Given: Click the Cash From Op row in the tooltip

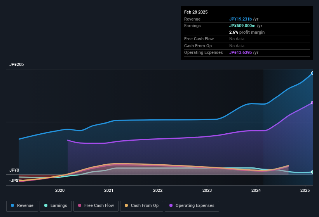Looking at the screenshot, I should click(247, 46).
